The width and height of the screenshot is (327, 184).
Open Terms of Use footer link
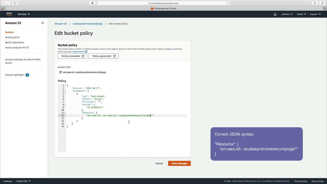(317, 181)
